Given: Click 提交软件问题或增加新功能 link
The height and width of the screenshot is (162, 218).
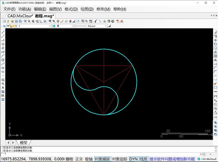Looking at the screenshot, I should coord(172,159).
